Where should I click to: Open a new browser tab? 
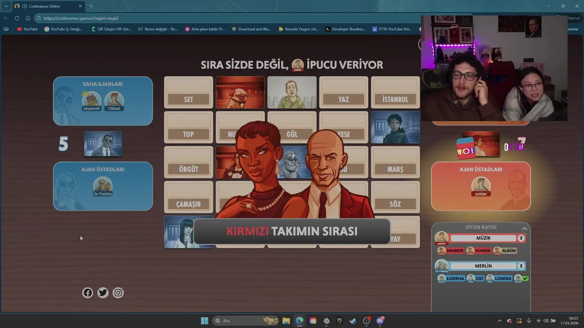click(91, 6)
